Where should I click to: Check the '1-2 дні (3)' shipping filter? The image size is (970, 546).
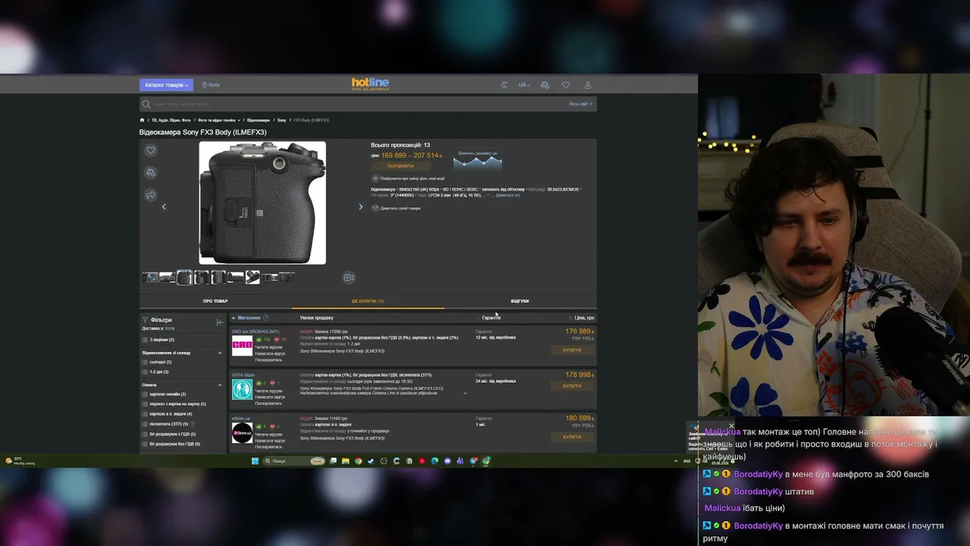click(x=145, y=372)
